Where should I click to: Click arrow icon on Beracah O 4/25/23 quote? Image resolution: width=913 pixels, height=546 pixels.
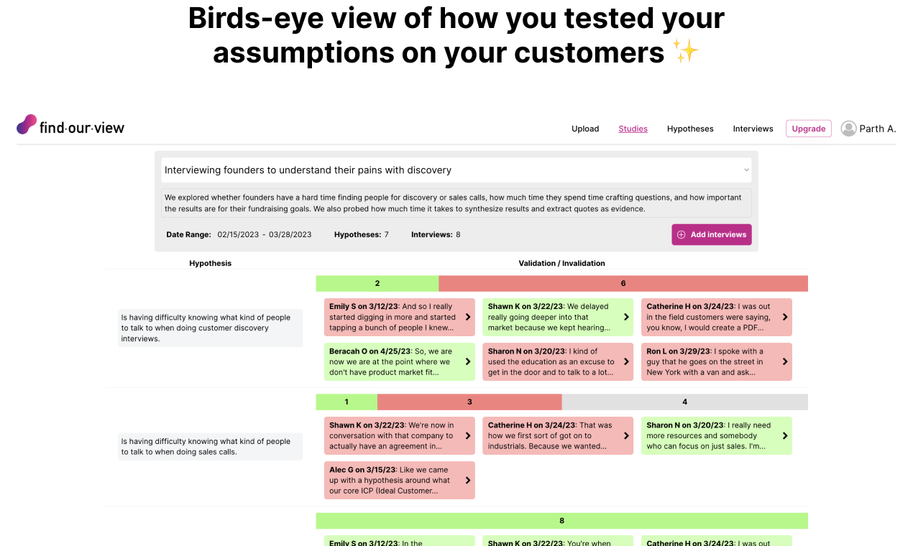click(x=468, y=361)
